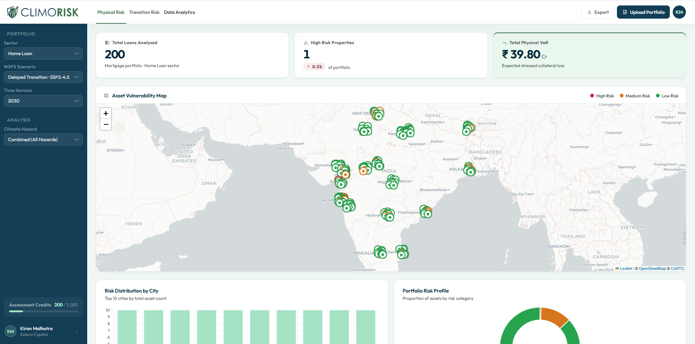Click the Risk Distribution by City heading

(131, 291)
